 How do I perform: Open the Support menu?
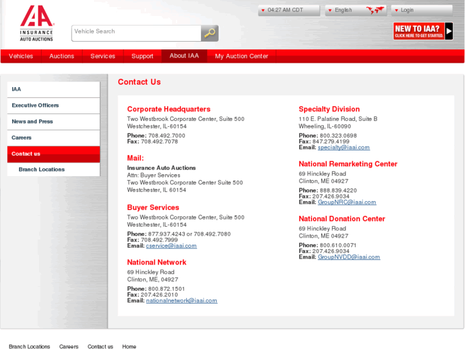click(x=143, y=56)
